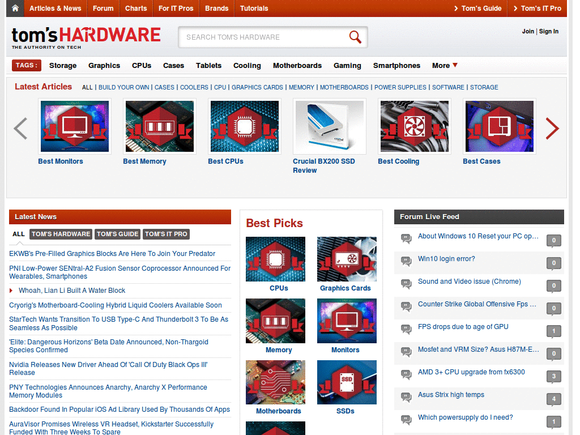Image resolution: width=580 pixels, height=435 pixels.
Task: Select the Memory icon under Best Picks
Action: (x=275, y=321)
